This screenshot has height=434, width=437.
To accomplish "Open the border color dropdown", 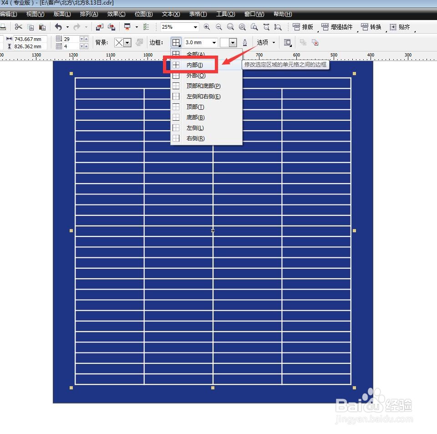I will [x=233, y=43].
